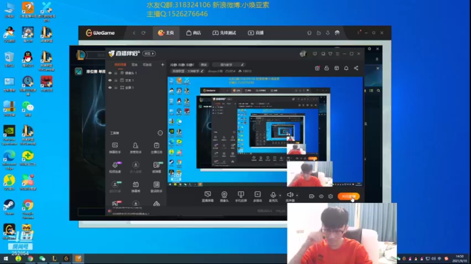Click the orange stop streaming button
471x264 pixels.
click(x=349, y=197)
